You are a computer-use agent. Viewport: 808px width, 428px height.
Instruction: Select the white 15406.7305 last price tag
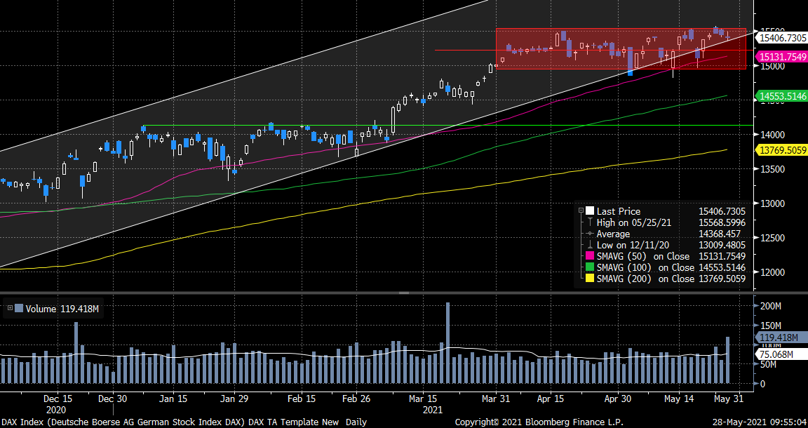click(782, 37)
